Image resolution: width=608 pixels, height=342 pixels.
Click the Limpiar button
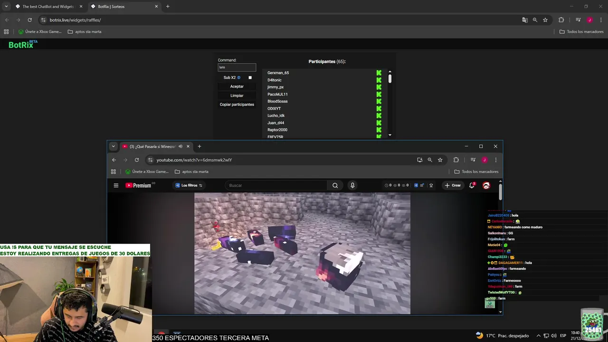[237, 95]
